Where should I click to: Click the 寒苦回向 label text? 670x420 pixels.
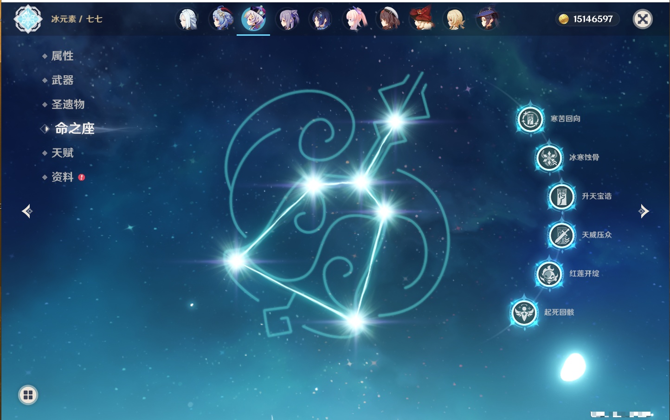coord(565,119)
